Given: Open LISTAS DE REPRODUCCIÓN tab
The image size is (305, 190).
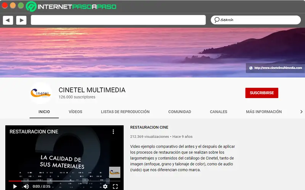Looking at the screenshot, I should [x=125, y=112].
